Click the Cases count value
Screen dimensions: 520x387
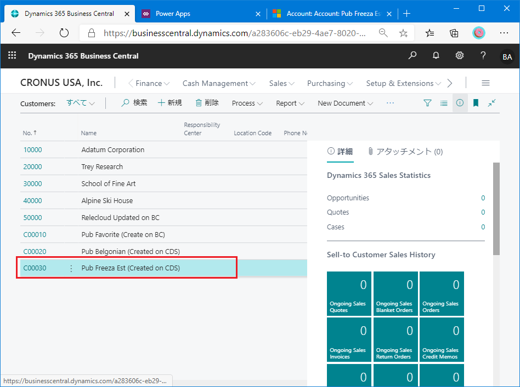click(483, 227)
